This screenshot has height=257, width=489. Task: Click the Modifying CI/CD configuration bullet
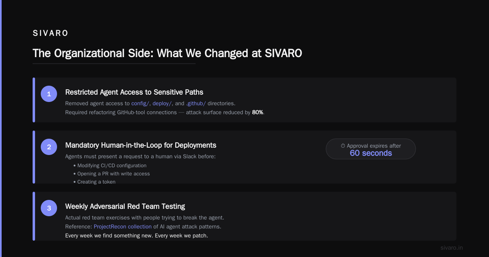[110, 166]
